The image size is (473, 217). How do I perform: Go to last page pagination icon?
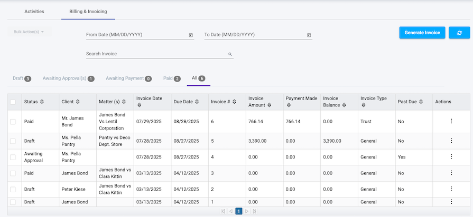pyautogui.click(x=254, y=211)
